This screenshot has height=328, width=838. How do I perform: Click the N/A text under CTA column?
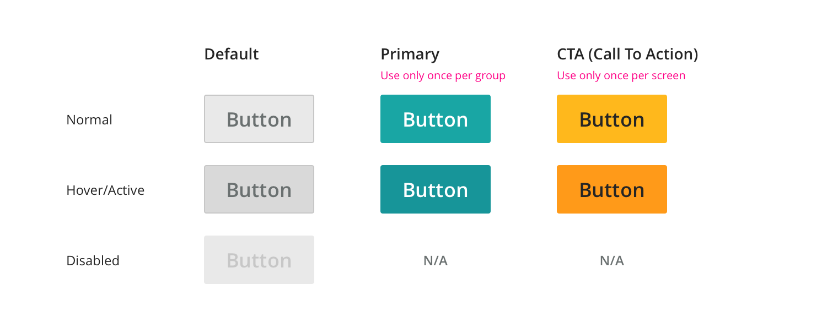(612, 261)
